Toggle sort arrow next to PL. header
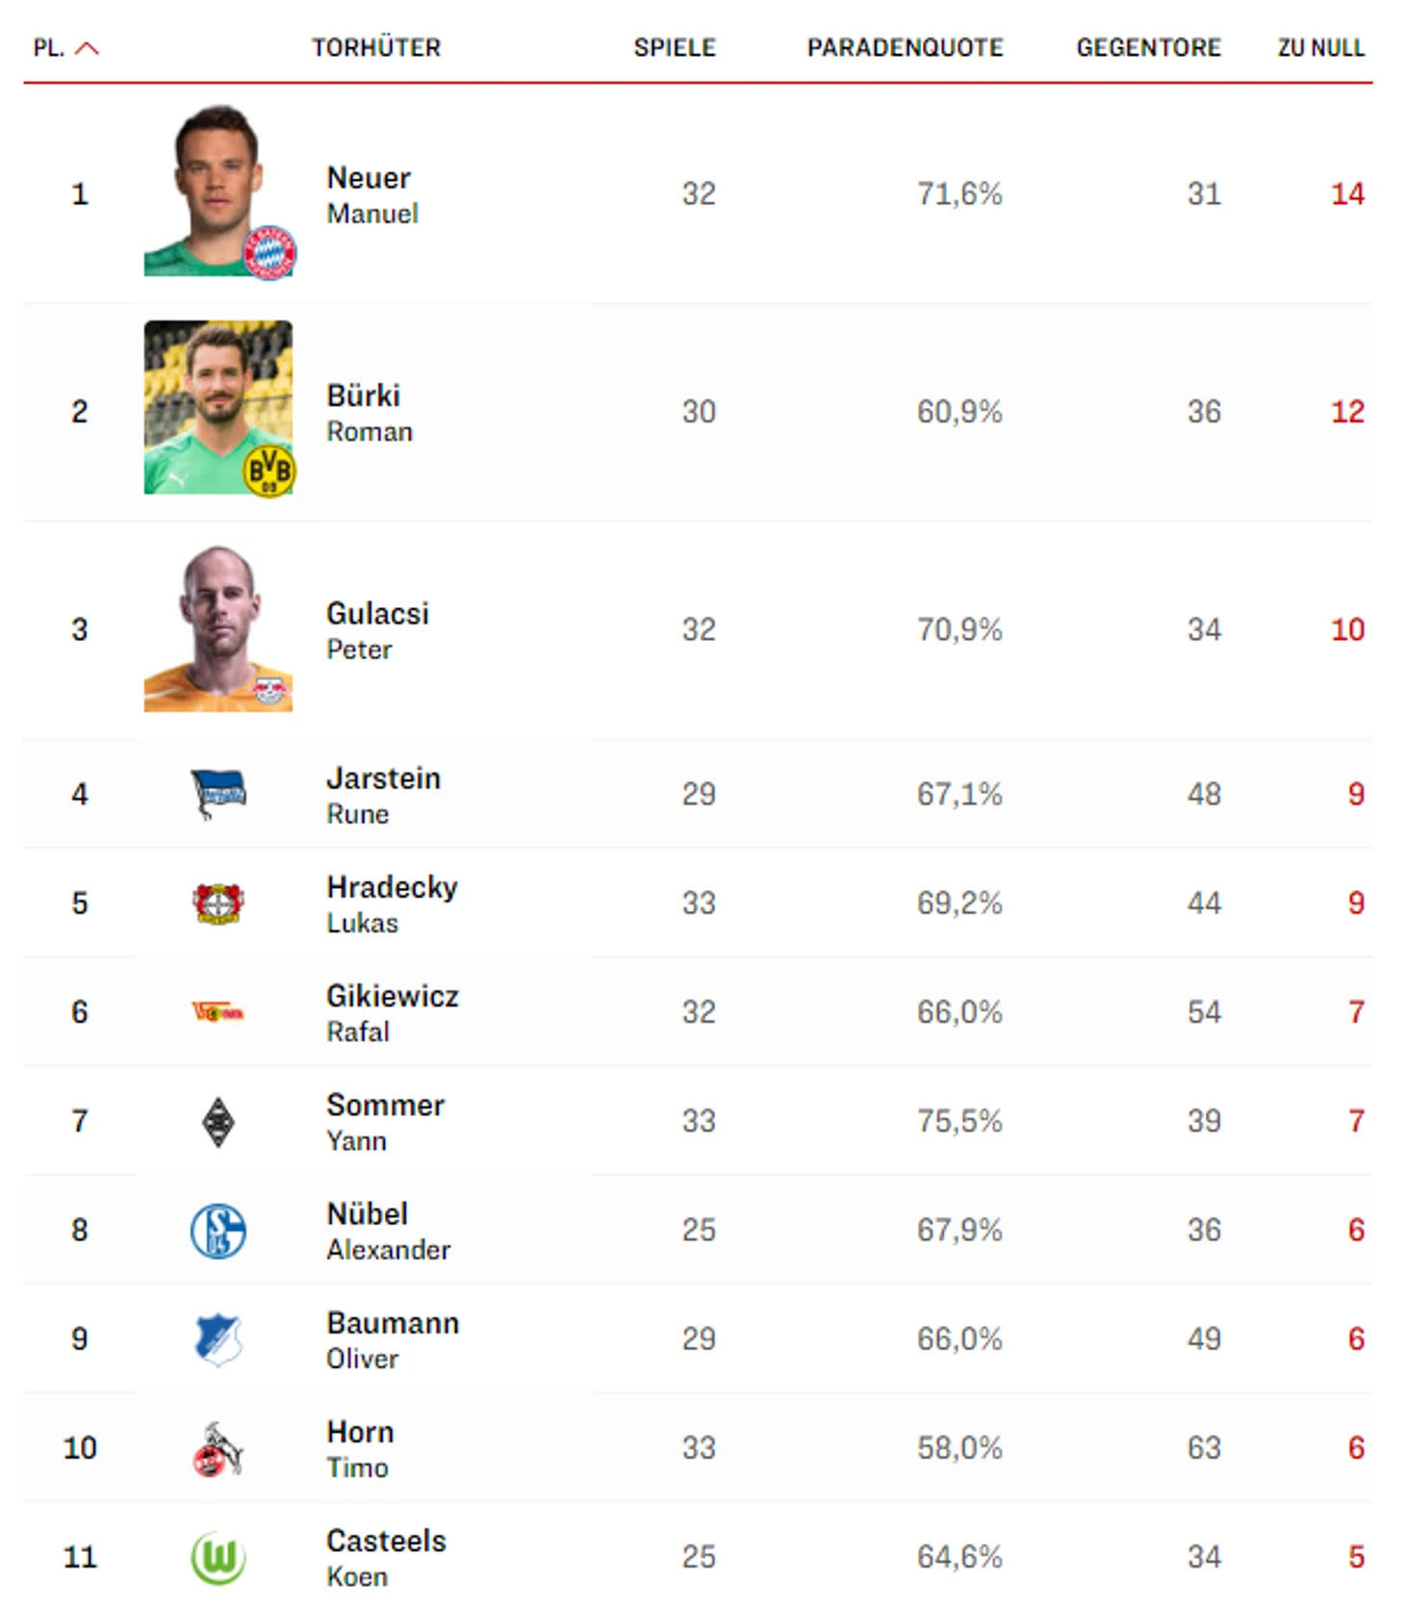Image resolution: width=1405 pixels, height=1604 pixels. point(87,48)
